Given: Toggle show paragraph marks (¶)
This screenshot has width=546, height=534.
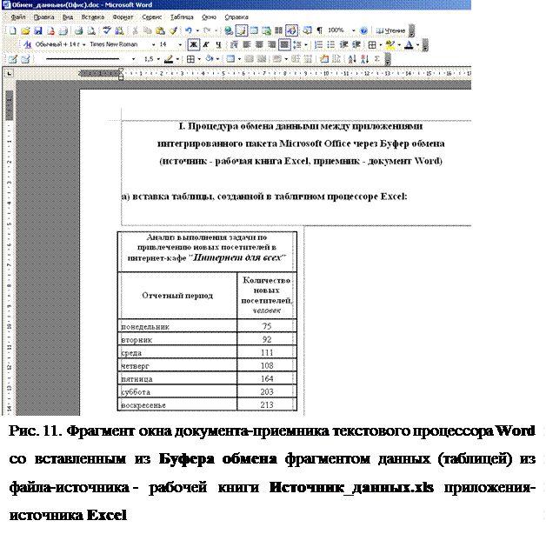Looking at the screenshot, I should [x=319, y=30].
